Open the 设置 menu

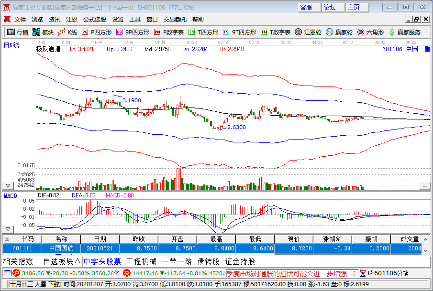(118, 19)
